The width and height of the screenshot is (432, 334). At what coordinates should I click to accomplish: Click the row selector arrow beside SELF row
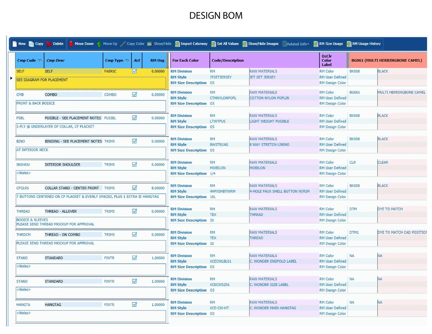11,78
